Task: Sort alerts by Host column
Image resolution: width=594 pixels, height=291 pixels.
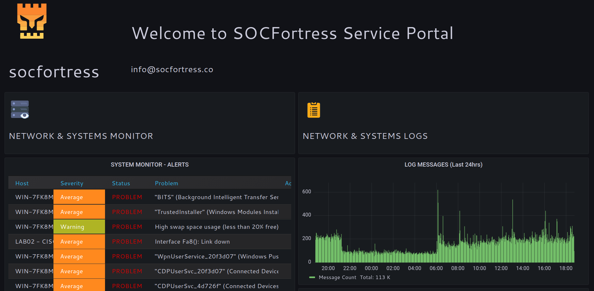Action: pyautogui.click(x=22, y=183)
